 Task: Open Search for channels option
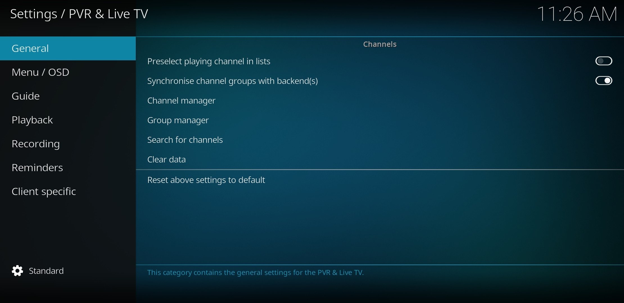(185, 139)
